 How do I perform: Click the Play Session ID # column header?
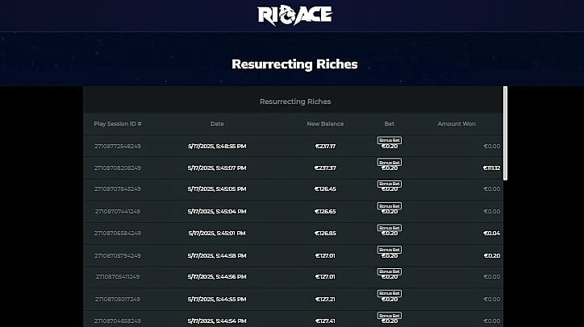tap(118, 124)
